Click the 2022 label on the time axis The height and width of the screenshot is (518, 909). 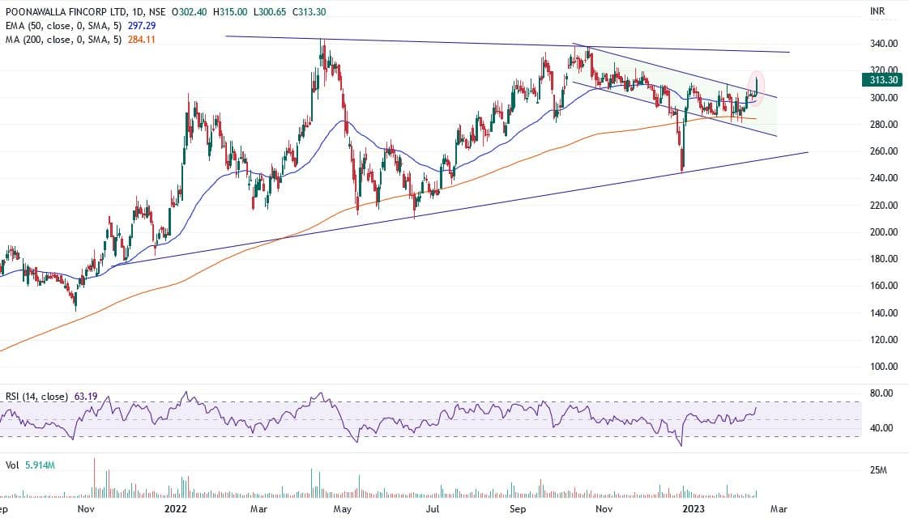point(175,509)
